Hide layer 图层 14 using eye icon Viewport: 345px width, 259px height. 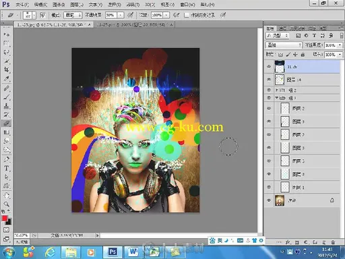269,80
